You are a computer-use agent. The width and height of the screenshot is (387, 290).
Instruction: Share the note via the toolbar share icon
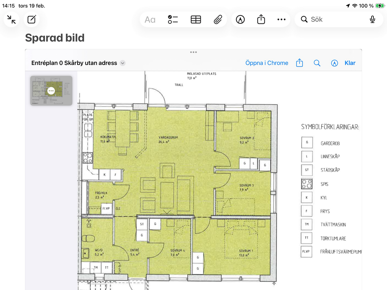tap(261, 20)
